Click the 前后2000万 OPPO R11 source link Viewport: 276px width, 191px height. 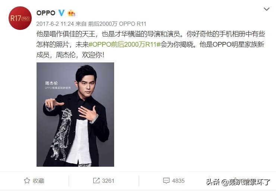117,24
